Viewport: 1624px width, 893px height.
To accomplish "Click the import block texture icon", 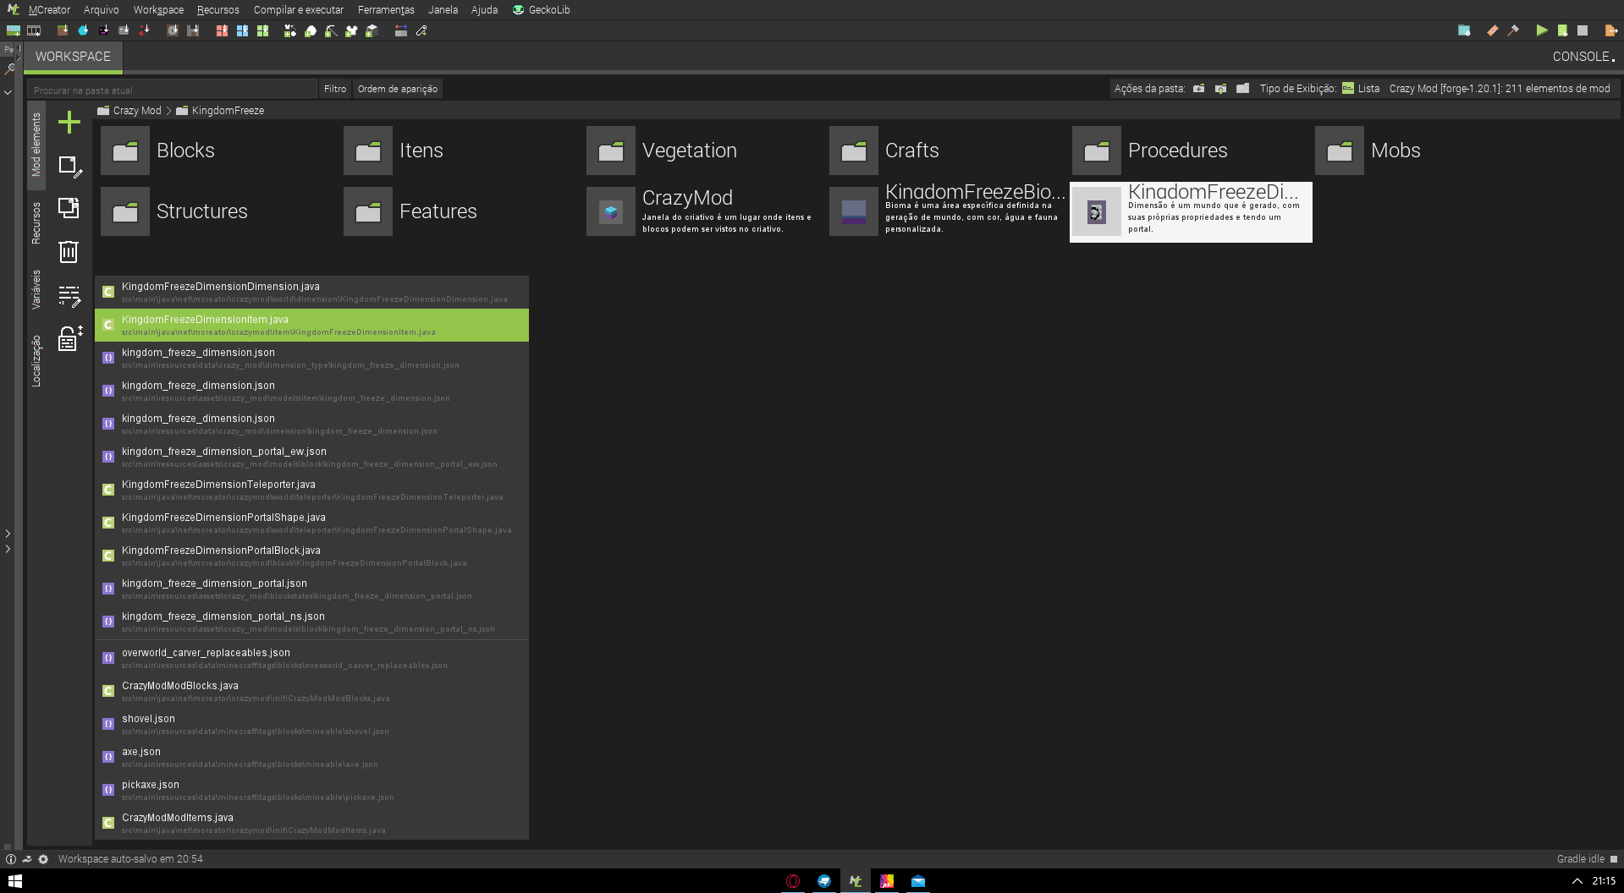I will [63, 30].
